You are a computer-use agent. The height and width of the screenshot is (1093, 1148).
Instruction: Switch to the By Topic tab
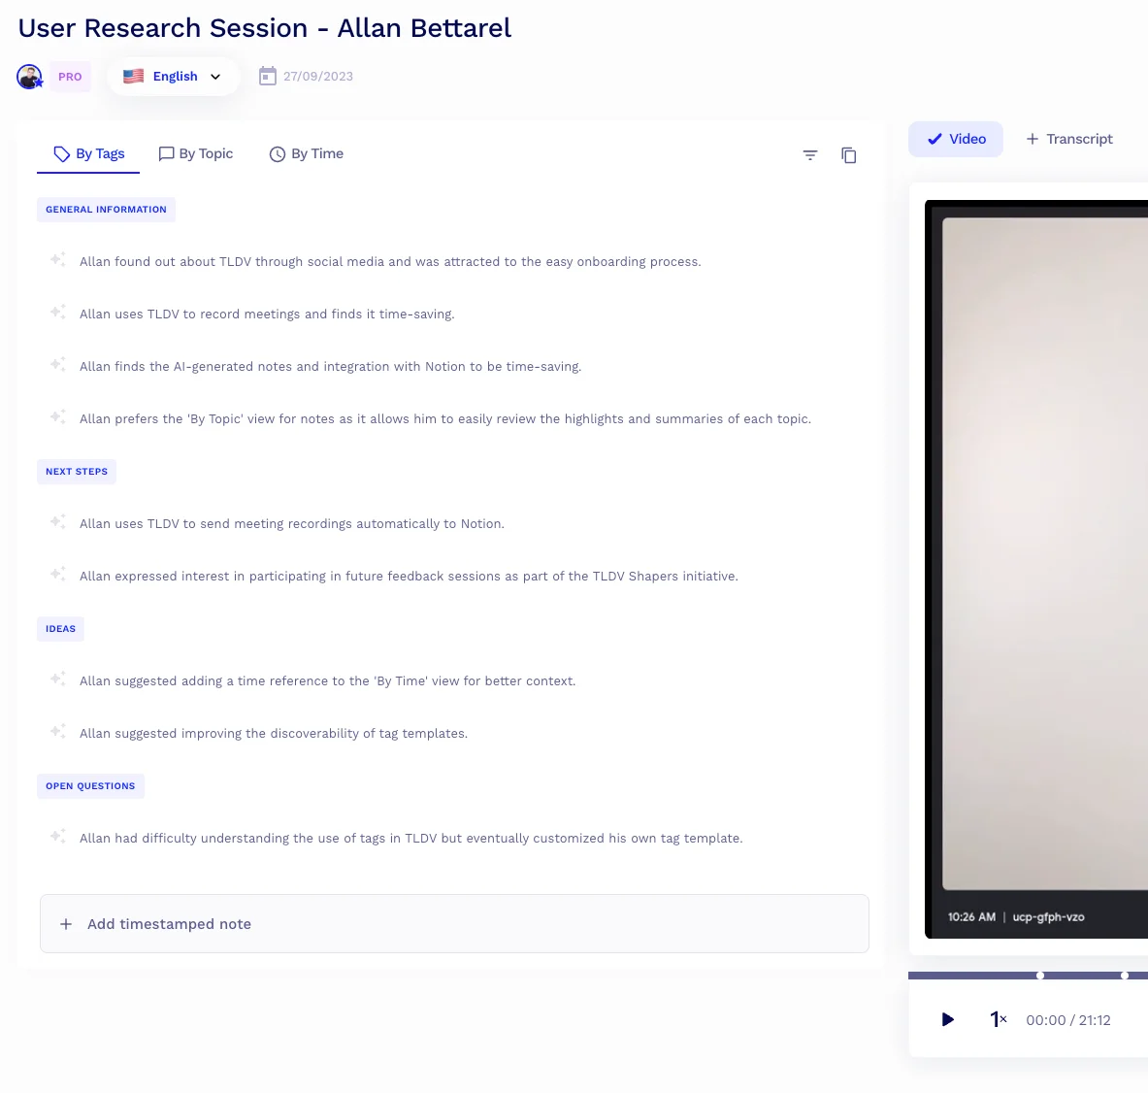point(195,153)
